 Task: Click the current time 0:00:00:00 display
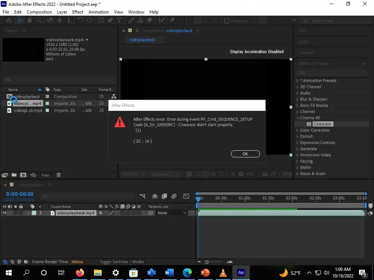click(x=20, y=194)
